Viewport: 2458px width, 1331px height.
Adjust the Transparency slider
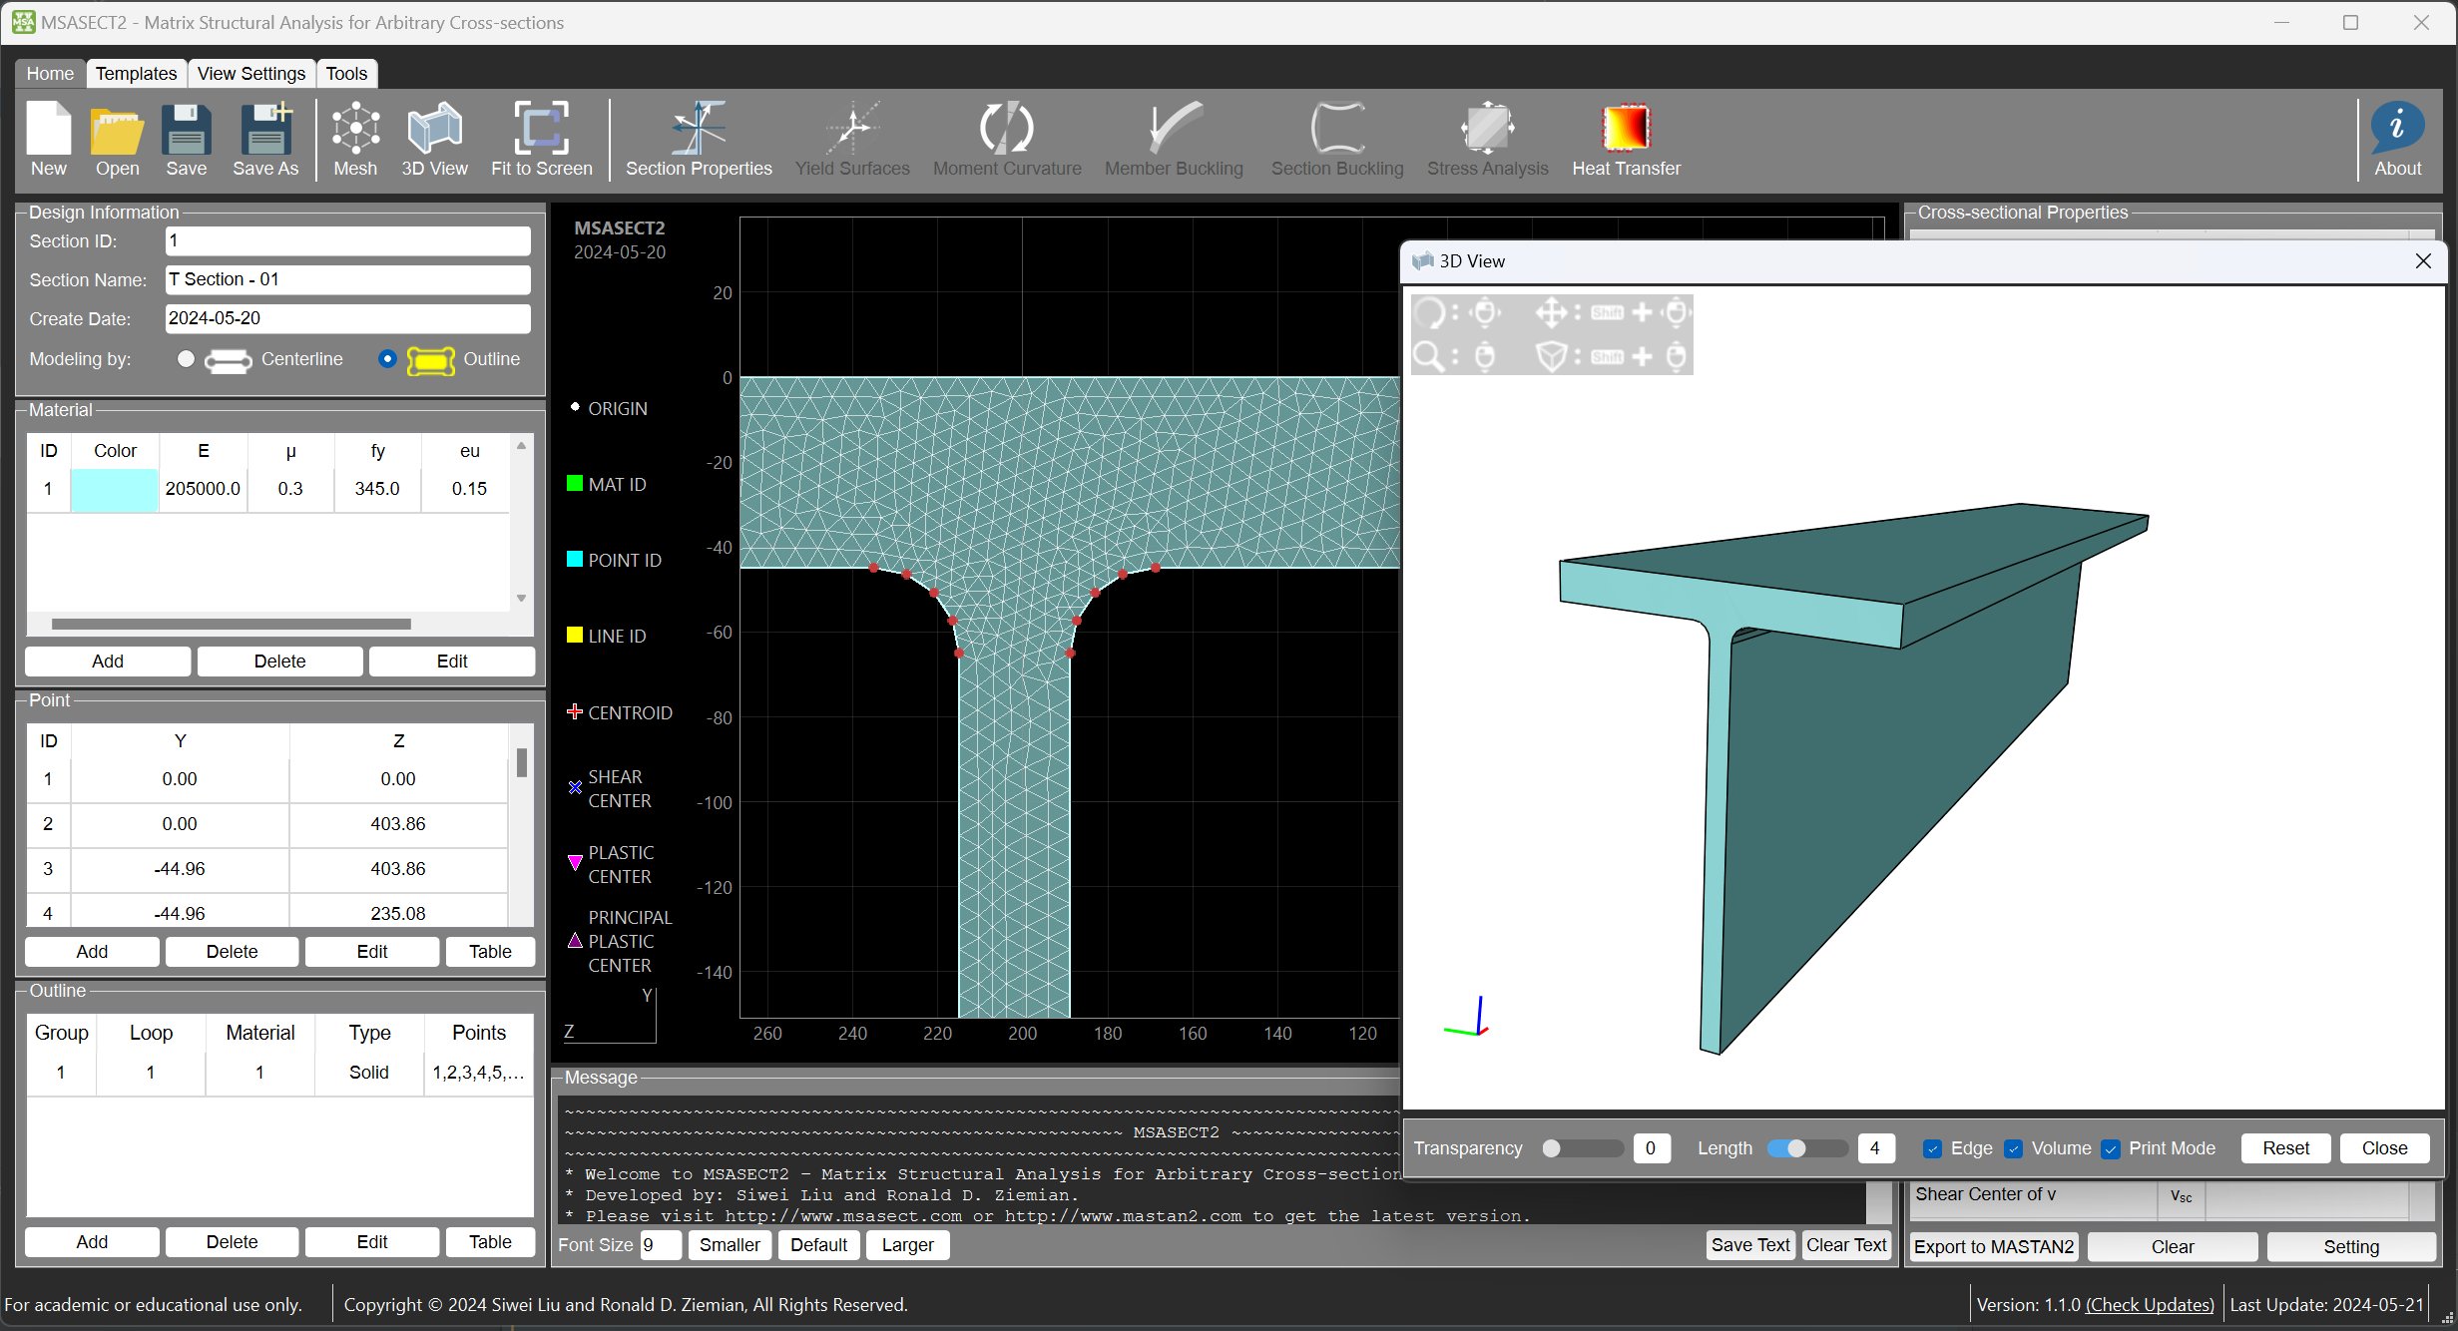click(1583, 1149)
